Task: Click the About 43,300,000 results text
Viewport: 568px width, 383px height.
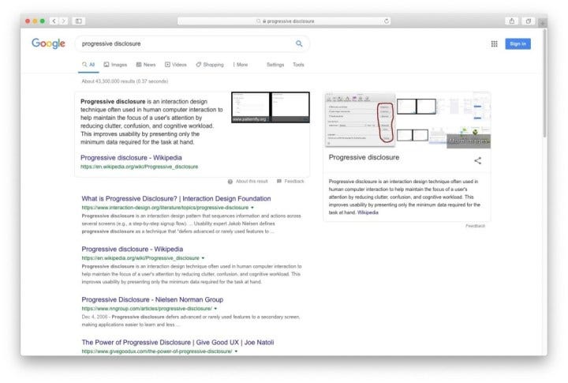Action: (x=125, y=81)
